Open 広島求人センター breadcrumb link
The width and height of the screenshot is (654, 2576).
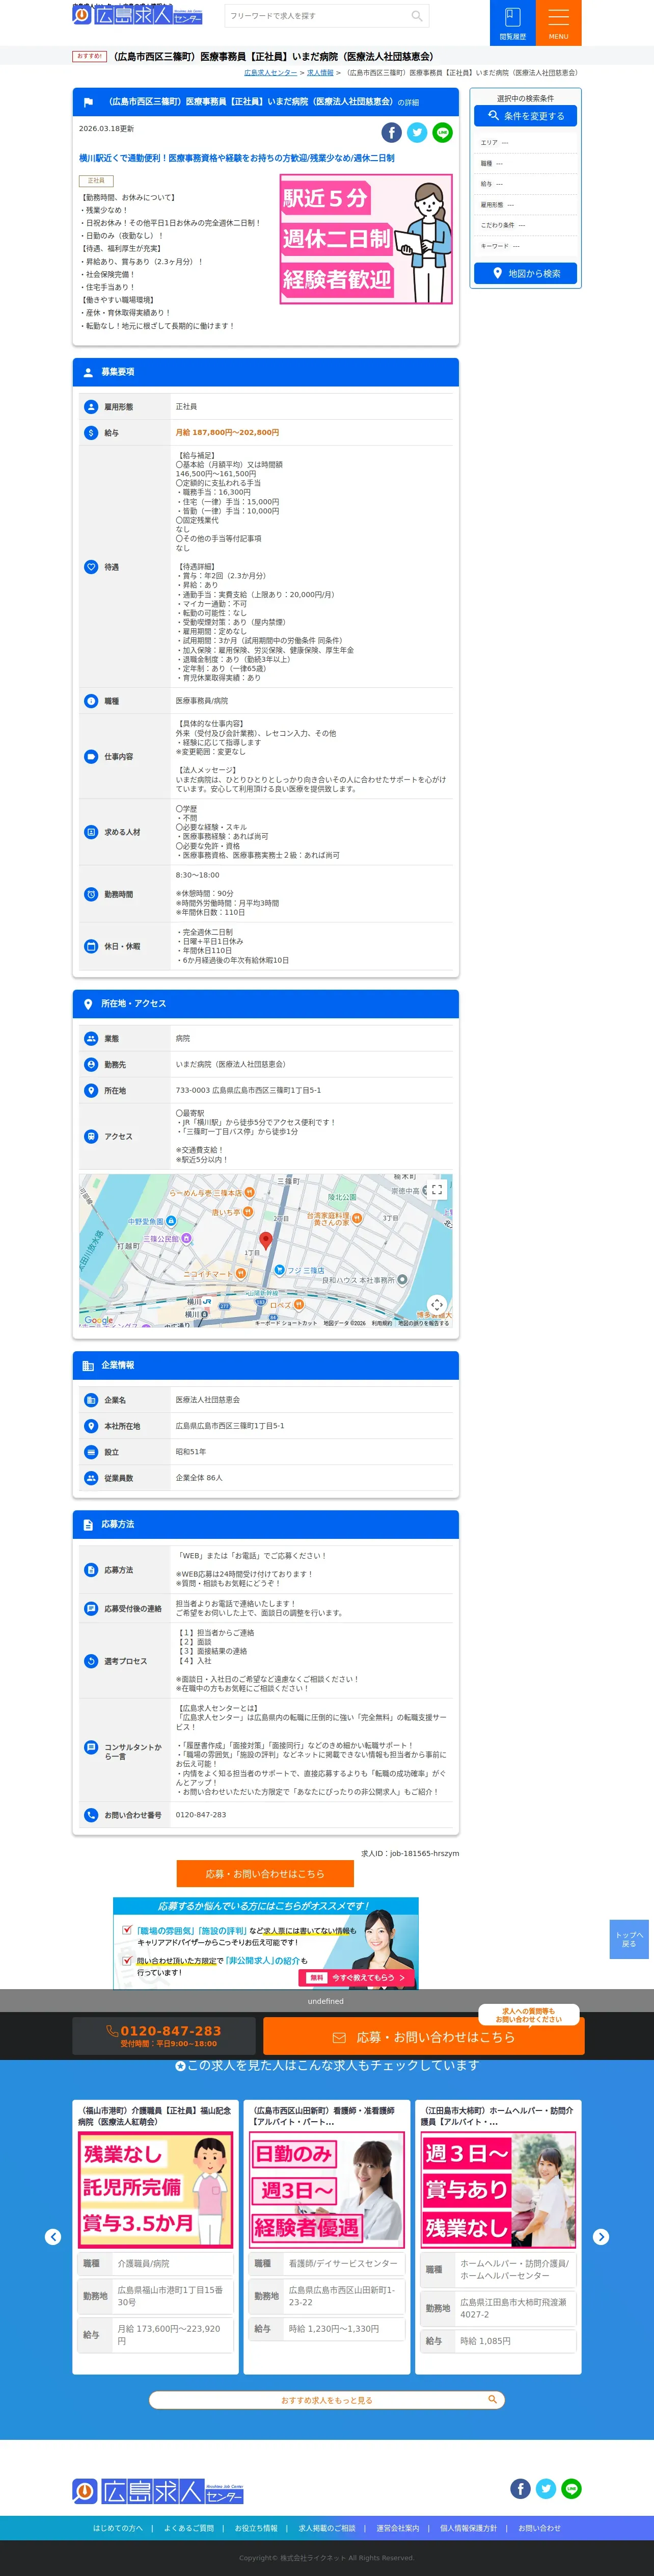tap(270, 73)
